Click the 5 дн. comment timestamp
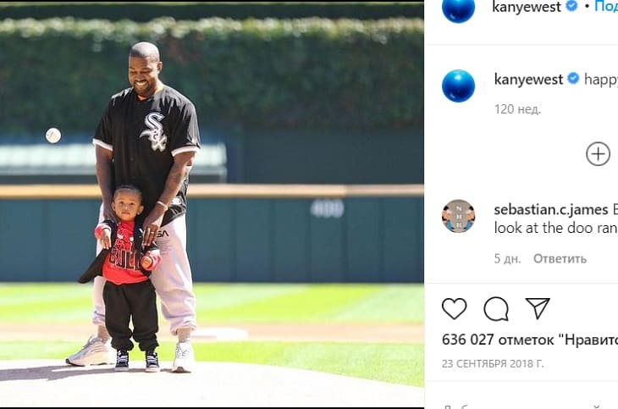 pyautogui.click(x=507, y=259)
